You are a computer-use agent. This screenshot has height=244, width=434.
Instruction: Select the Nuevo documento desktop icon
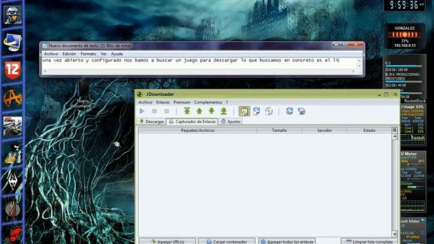pyautogui.click(x=82, y=96)
